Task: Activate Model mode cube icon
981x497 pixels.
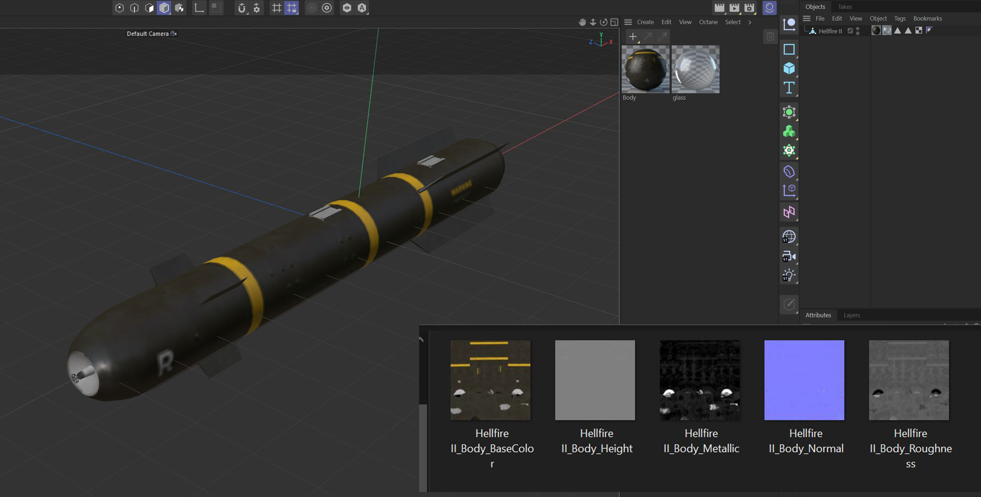Action: pos(164,8)
